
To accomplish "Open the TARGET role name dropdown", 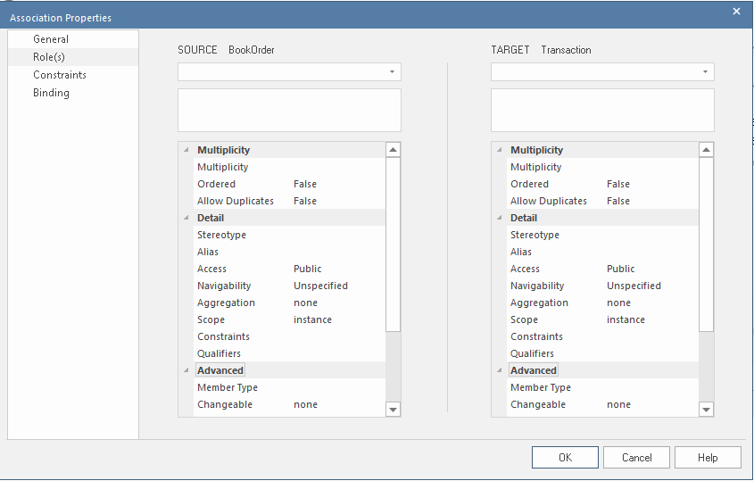I will [x=705, y=72].
